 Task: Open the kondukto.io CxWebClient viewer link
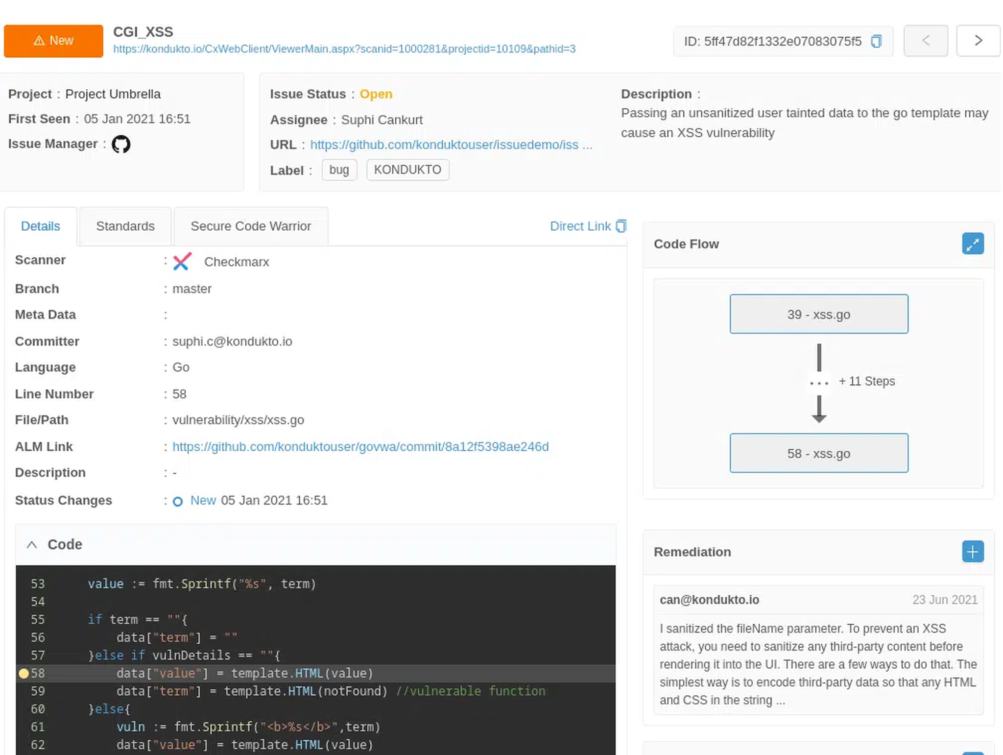(344, 49)
